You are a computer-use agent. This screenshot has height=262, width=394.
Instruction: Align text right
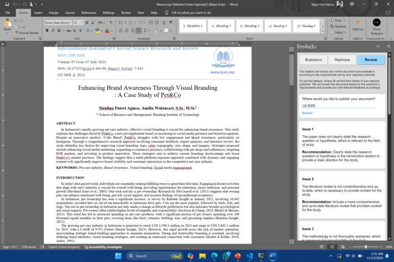pyautogui.click(x=132, y=31)
